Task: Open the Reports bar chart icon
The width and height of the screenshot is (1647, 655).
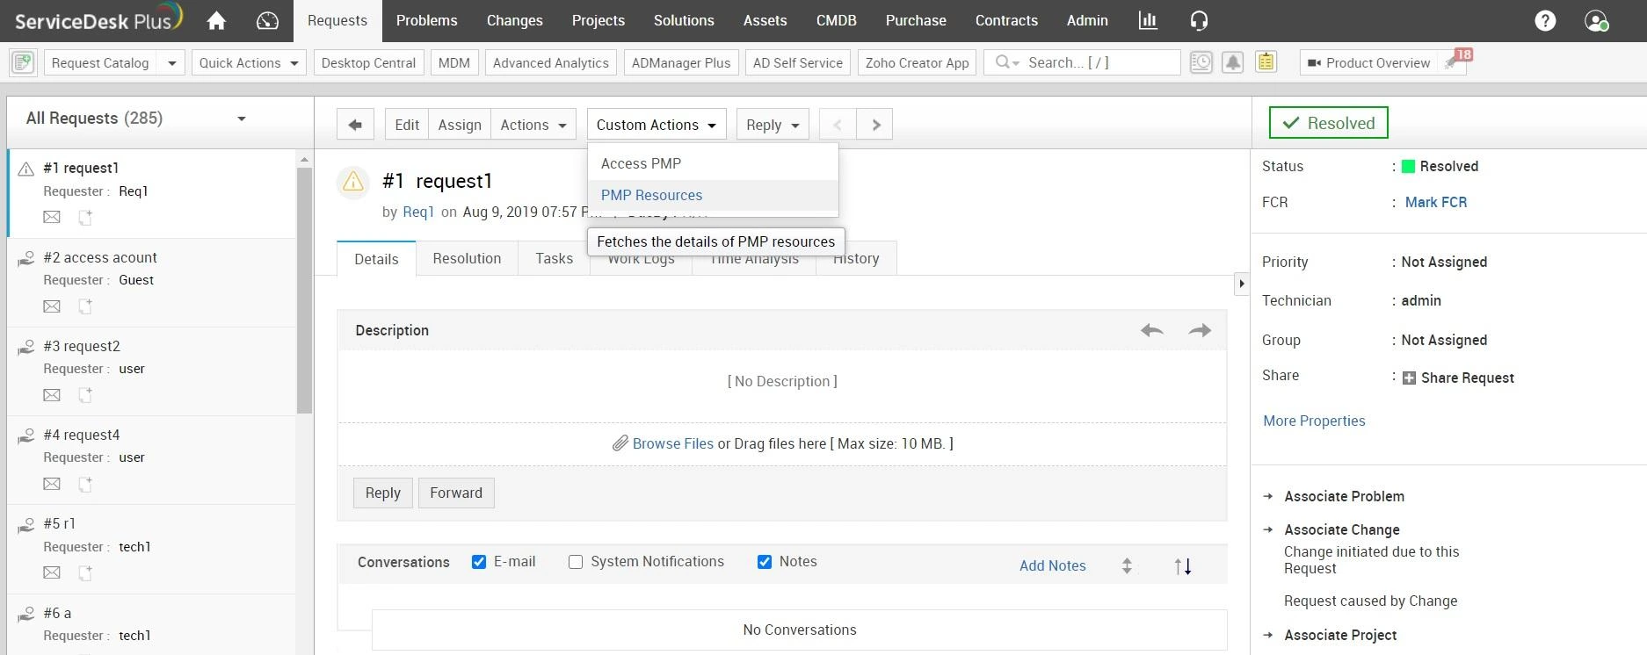Action: [1148, 20]
